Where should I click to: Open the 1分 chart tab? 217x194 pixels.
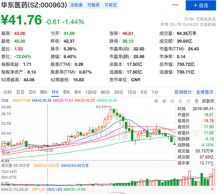point(155,92)
